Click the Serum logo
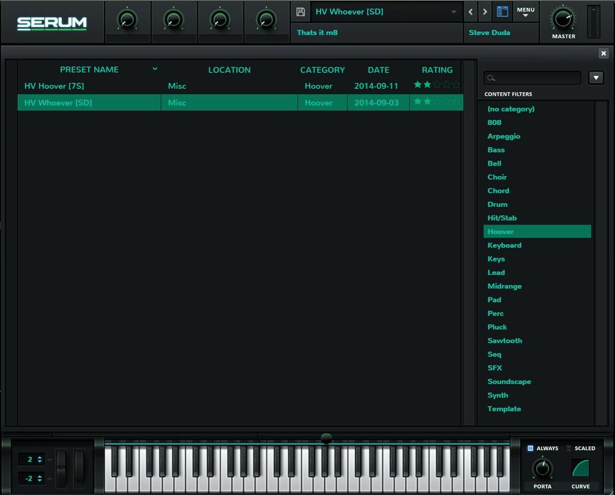Image resolution: width=615 pixels, height=495 pixels. point(52,23)
